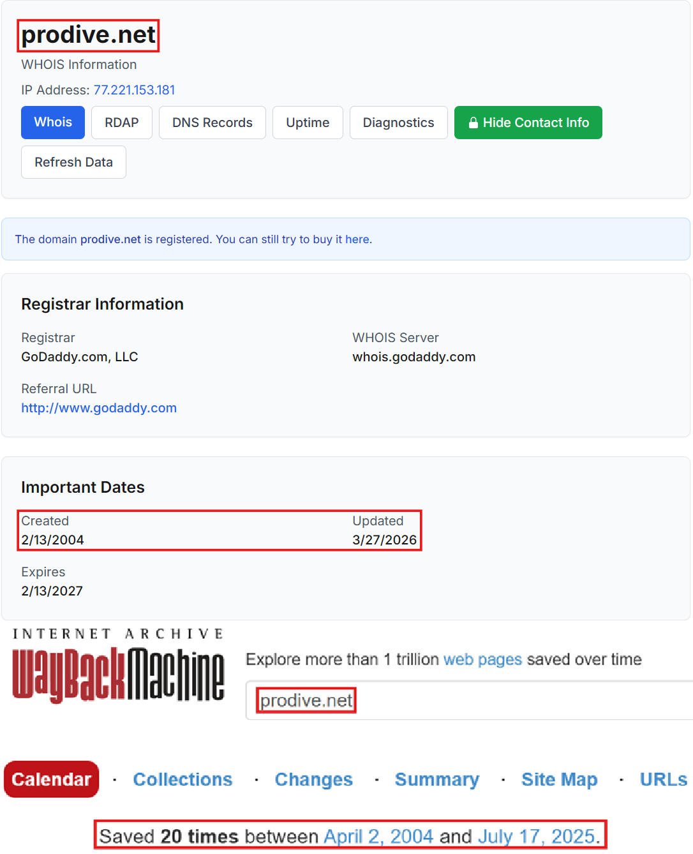Open the earliest snapshot April 2, 2004
This screenshot has width=693, height=854.
(x=379, y=836)
